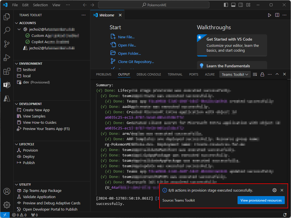Open Manage gear in activity bar
Screen dimensions: 291x218
(x=7, y=205)
